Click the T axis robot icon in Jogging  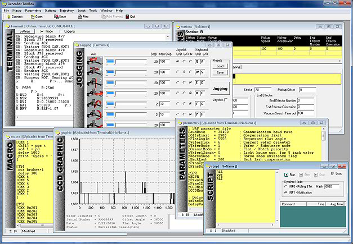point(95,62)
